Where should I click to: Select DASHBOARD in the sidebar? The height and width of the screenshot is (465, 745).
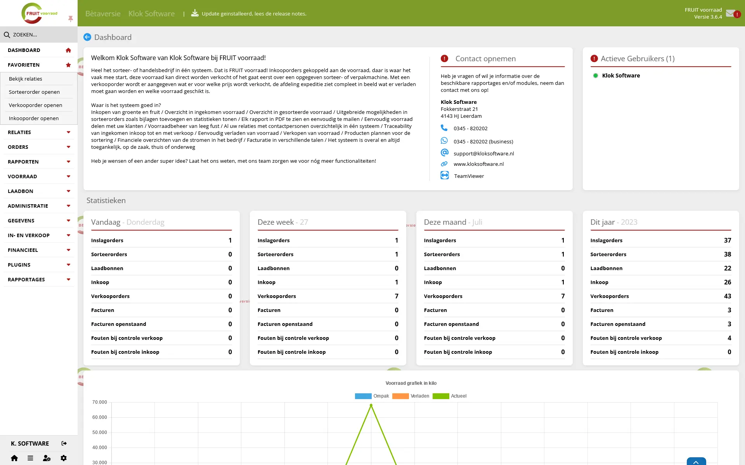click(39, 50)
